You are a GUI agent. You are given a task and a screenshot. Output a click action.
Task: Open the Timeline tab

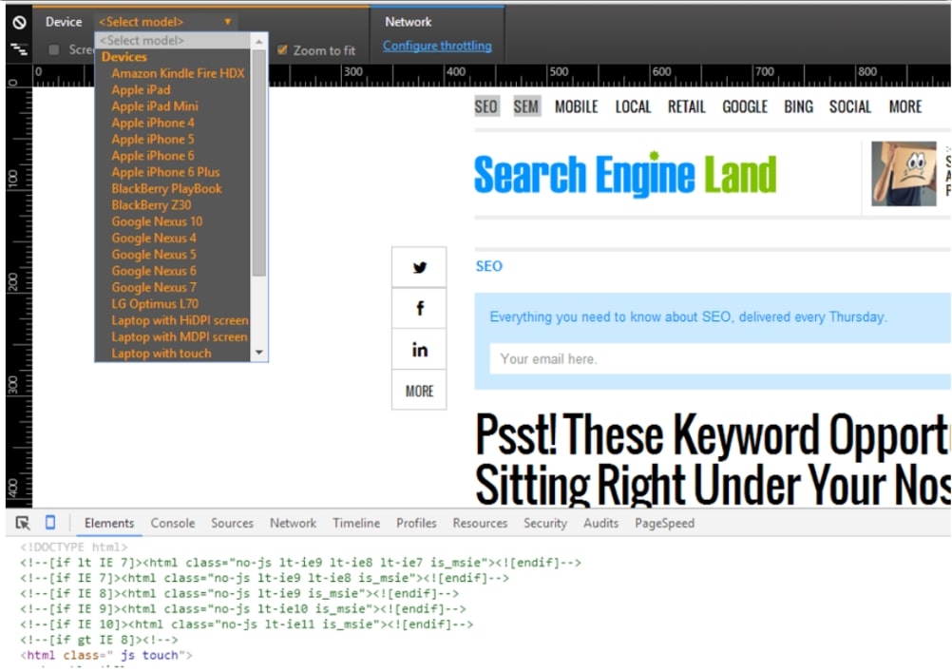coord(355,523)
